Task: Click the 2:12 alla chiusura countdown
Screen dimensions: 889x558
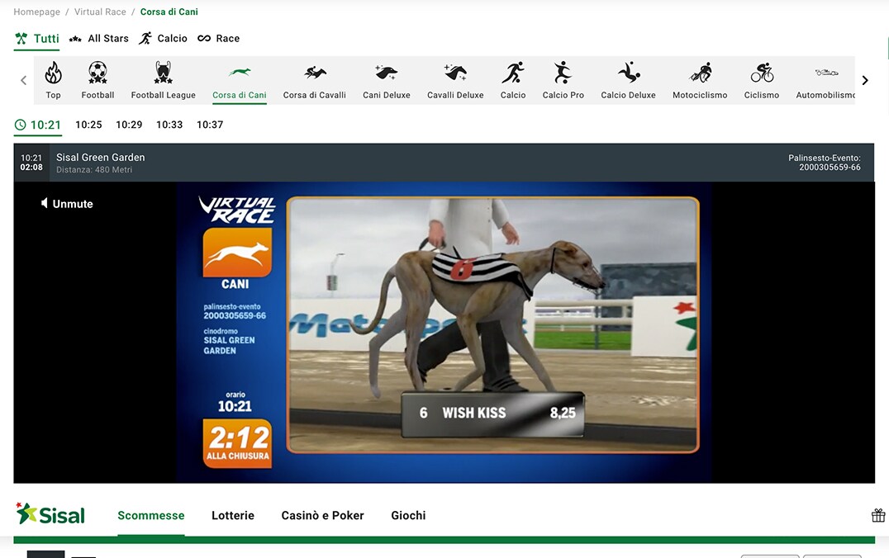Action: pyautogui.click(x=238, y=443)
